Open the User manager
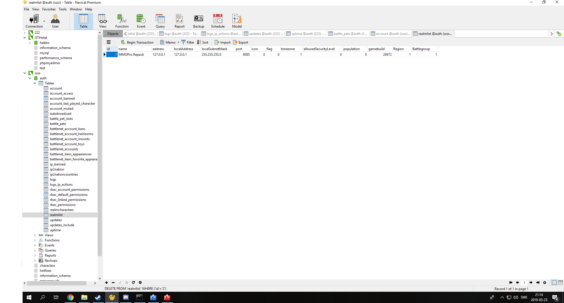Viewport: 564px width, 303px height. point(55,21)
